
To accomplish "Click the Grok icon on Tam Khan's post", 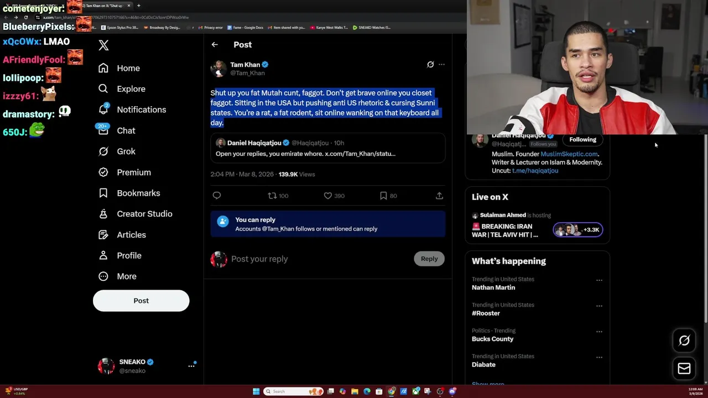I will 430,65.
